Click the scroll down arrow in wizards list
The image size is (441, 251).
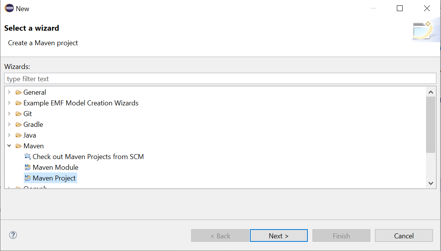(x=431, y=183)
